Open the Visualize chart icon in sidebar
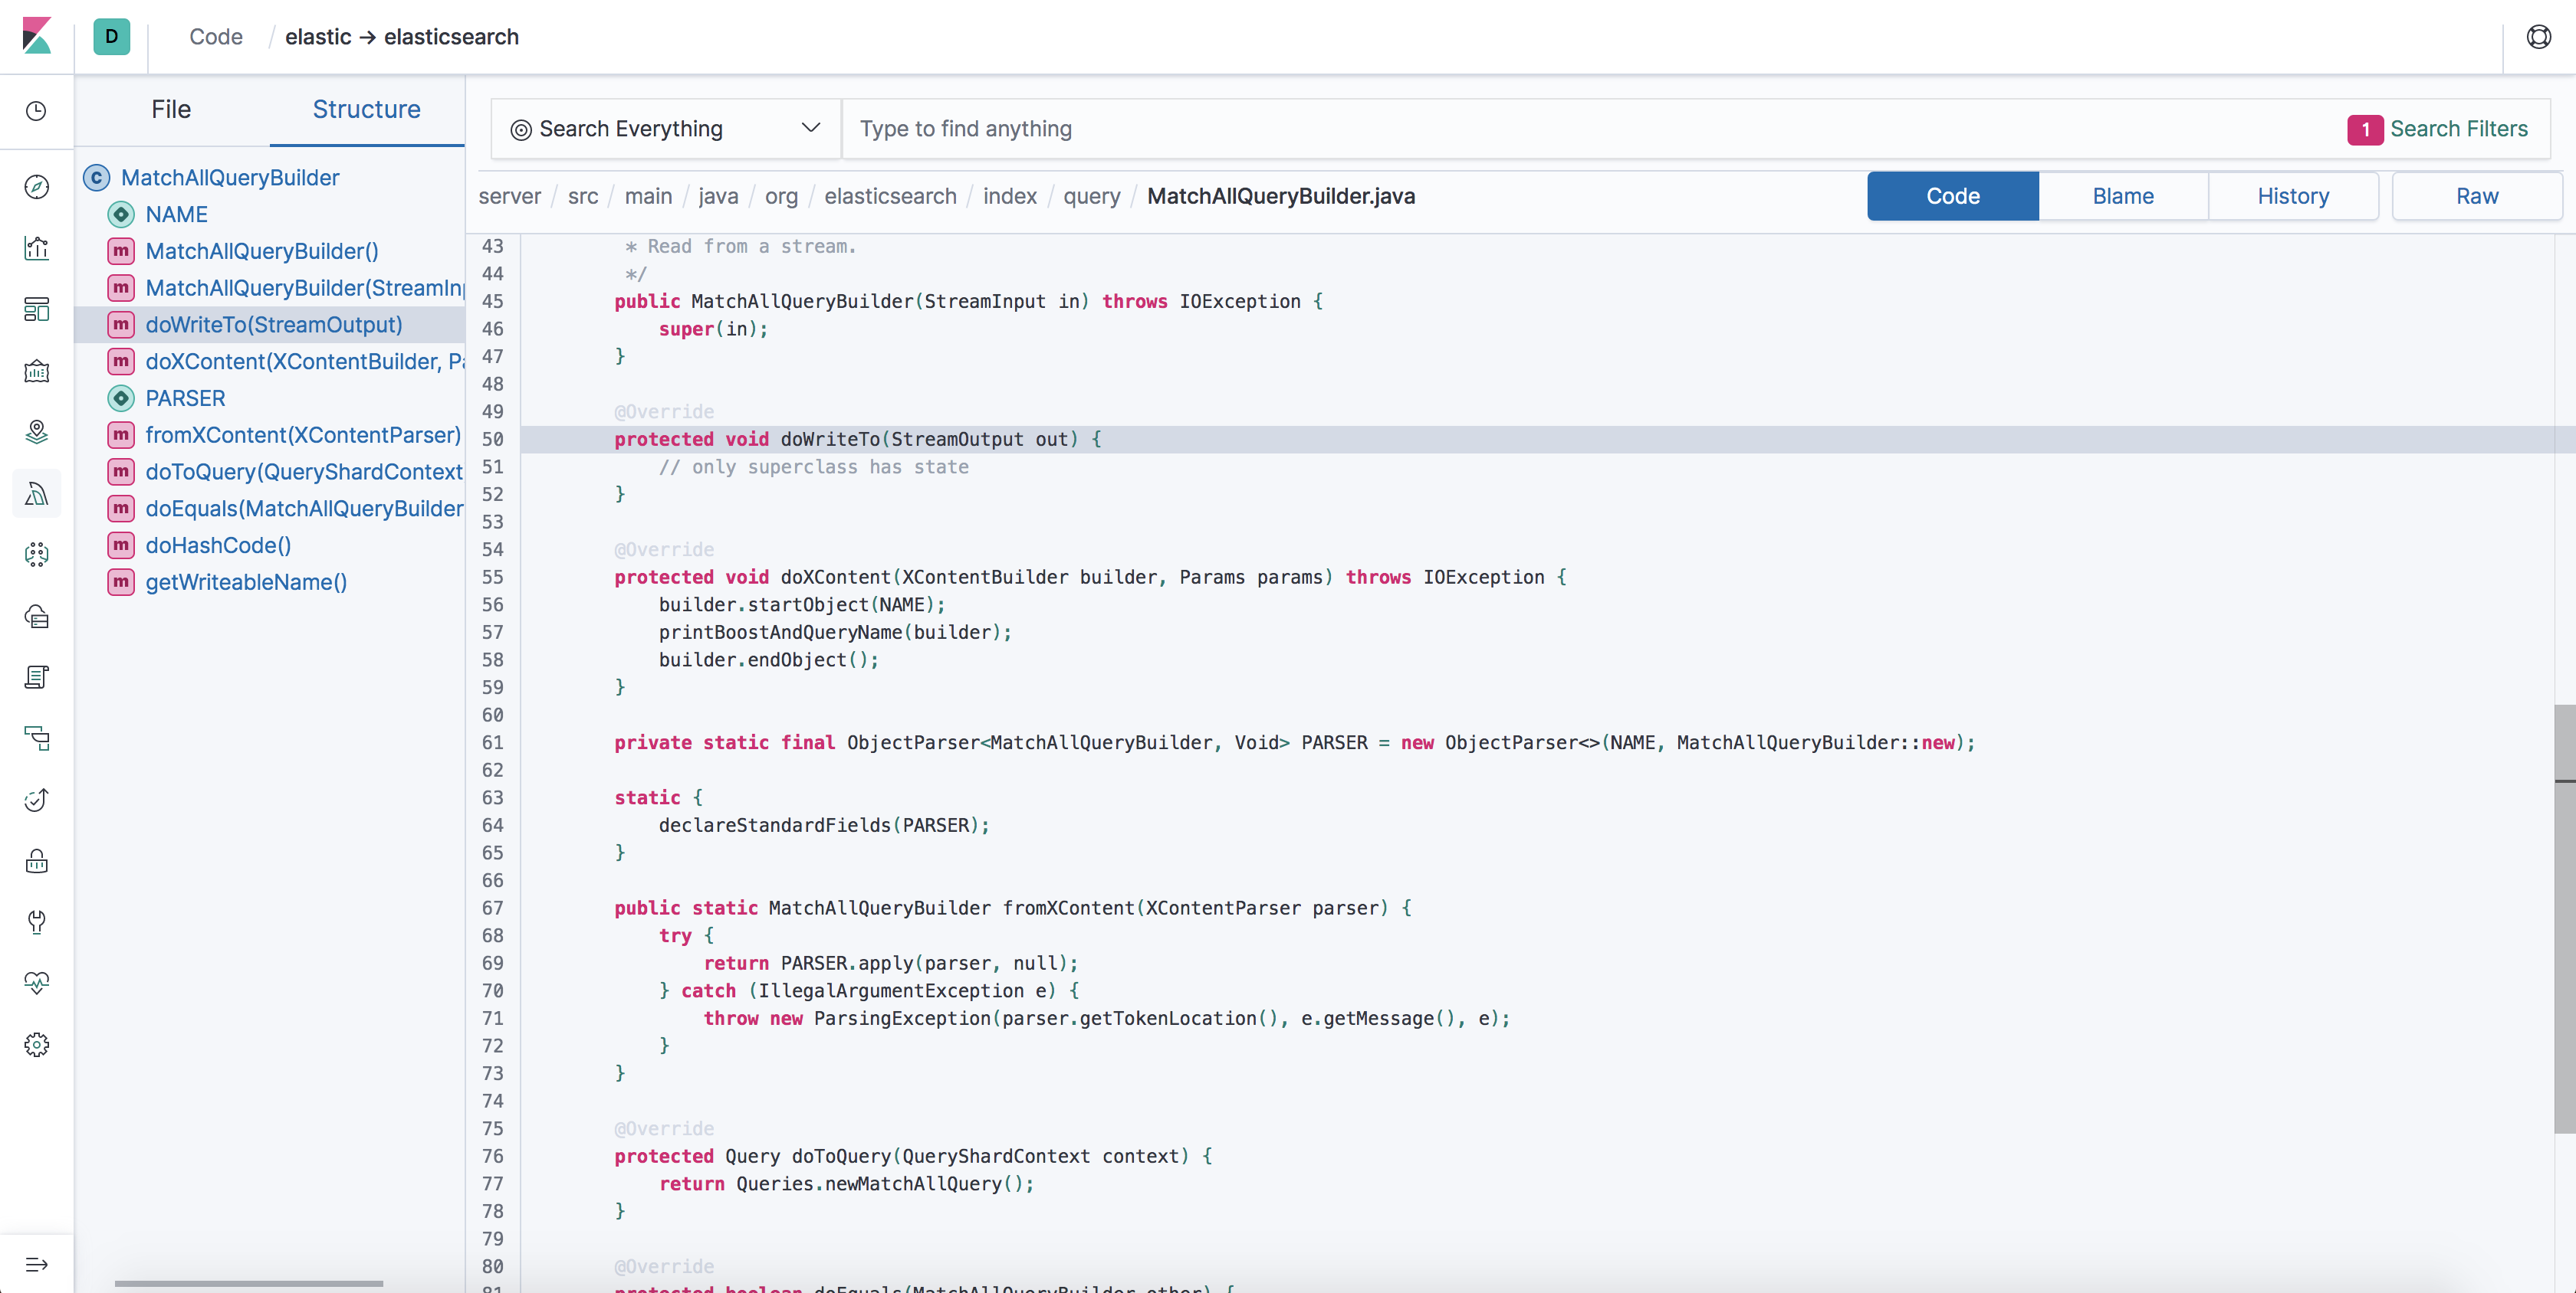This screenshot has height=1293, width=2576. (37, 249)
